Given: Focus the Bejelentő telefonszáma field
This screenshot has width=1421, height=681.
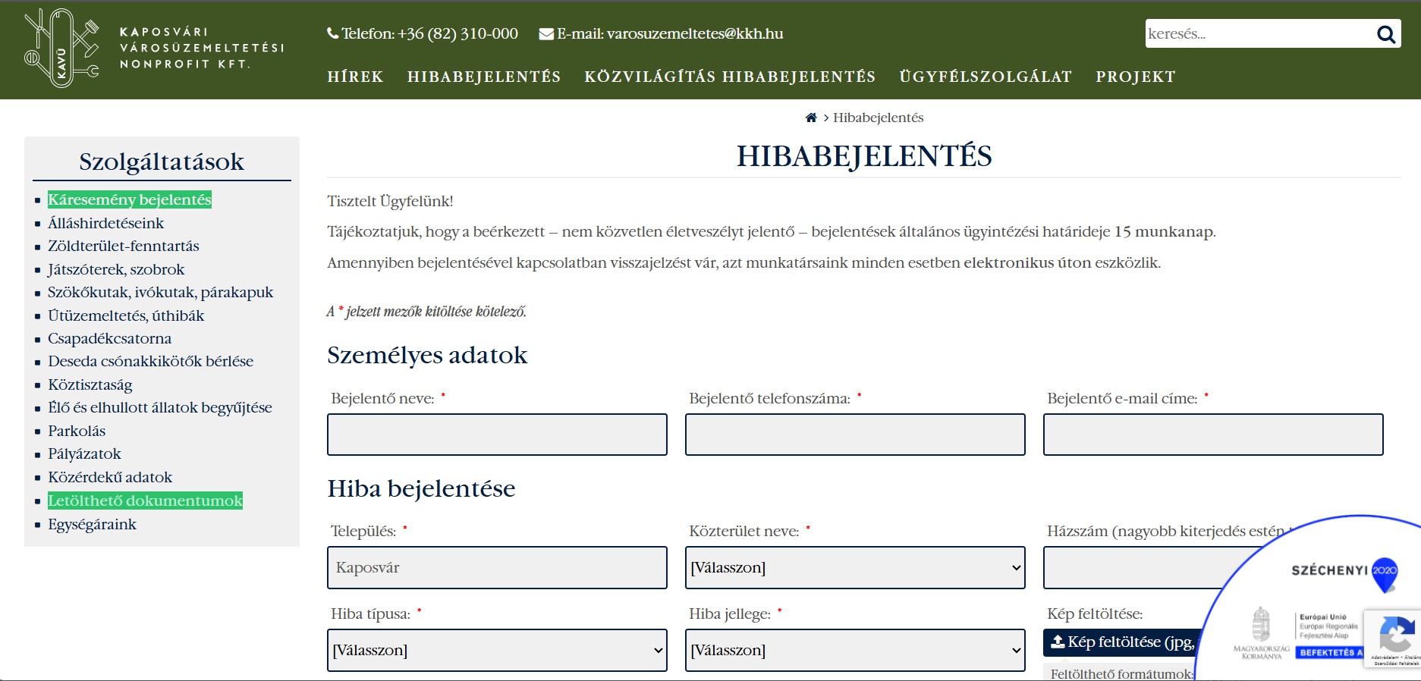Looking at the screenshot, I should tap(854, 435).
